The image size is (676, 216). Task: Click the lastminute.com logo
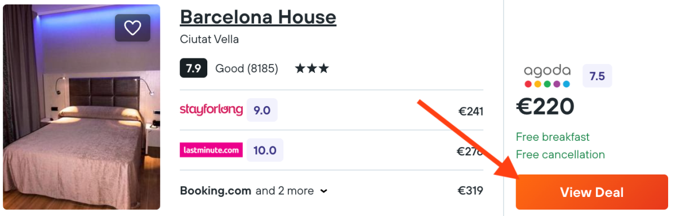[x=211, y=150]
